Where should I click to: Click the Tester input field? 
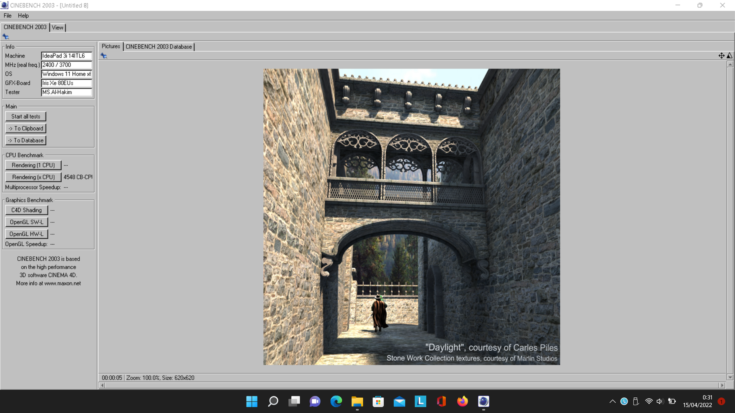pos(67,92)
